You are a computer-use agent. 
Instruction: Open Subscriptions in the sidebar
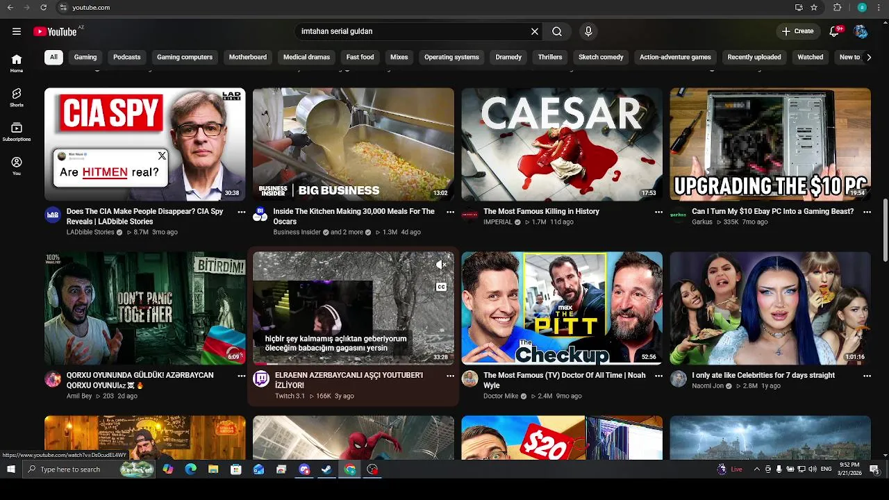(17, 132)
